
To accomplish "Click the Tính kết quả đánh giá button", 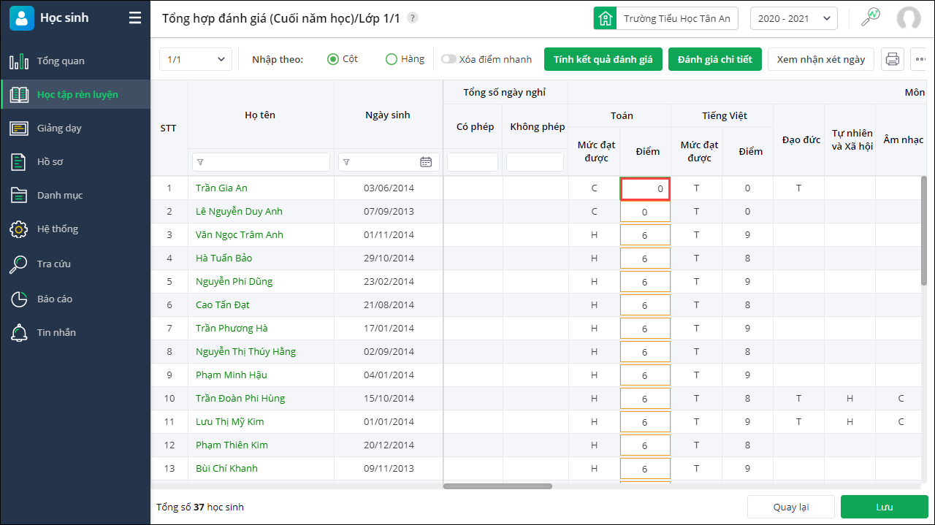I will click(x=603, y=59).
